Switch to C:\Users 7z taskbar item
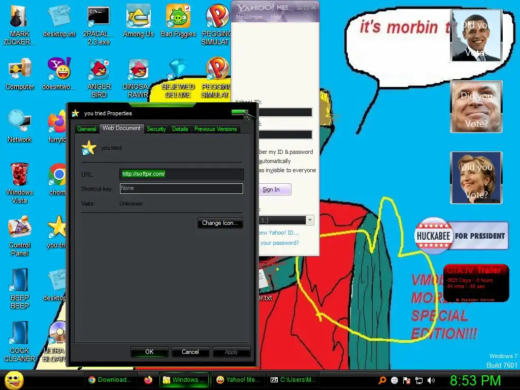Viewport: 520px width, 390px height. point(293,380)
